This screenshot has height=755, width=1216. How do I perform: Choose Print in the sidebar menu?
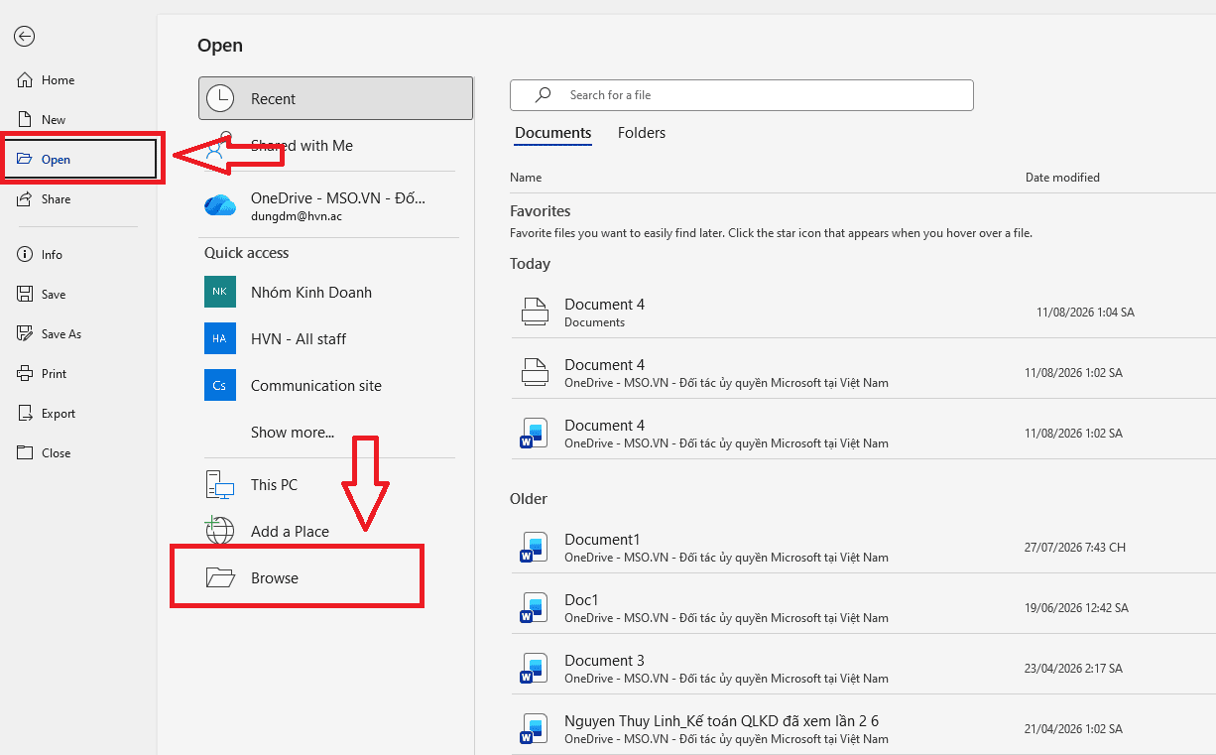79,374
